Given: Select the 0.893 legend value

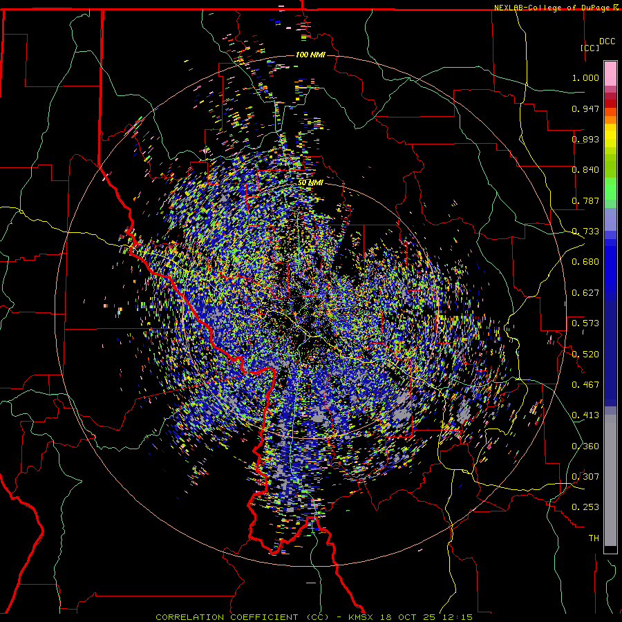Looking at the screenshot, I should pyautogui.click(x=585, y=139).
